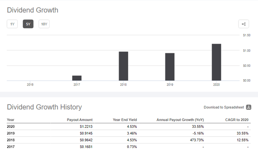Click the $1.2213 payout cell

tap(86, 127)
